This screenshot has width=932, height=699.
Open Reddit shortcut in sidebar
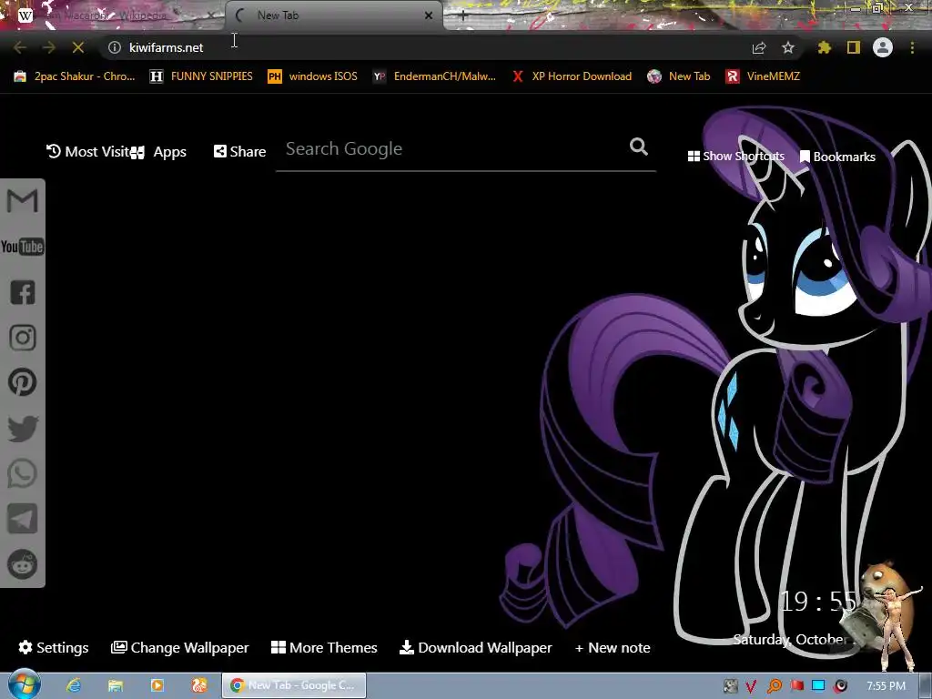pyautogui.click(x=23, y=564)
